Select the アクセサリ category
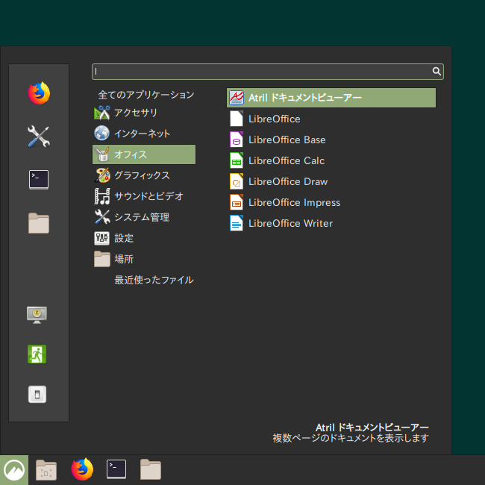The image size is (485, 485). click(x=144, y=113)
